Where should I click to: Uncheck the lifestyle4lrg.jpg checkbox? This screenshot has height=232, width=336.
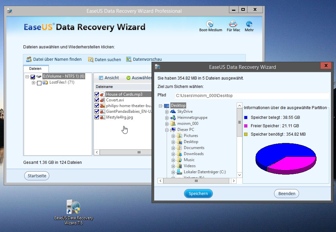(97, 117)
